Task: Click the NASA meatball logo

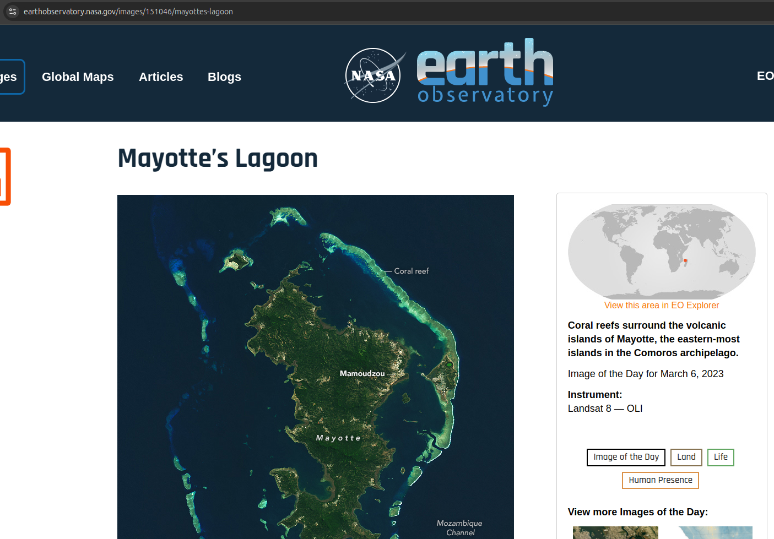Action: pyautogui.click(x=374, y=76)
